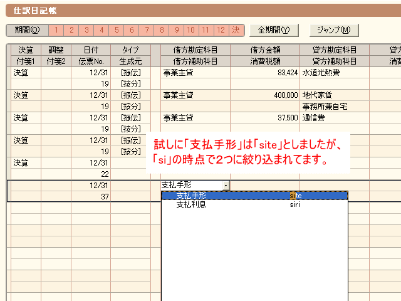Click the 地代家賃 credit account cell
Viewport: 401px width, 301px height.
coord(335,95)
